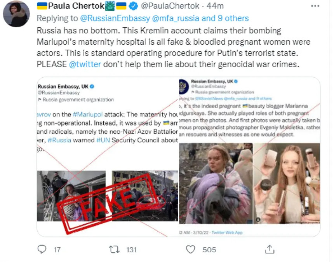Click Paula Chertok's profile avatar
The image size is (334, 262).
[16, 14]
